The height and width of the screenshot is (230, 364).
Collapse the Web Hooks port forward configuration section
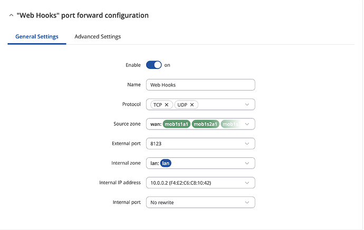tap(11, 15)
